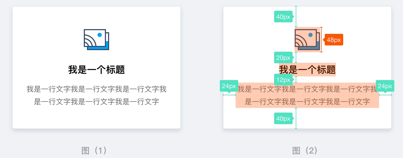Click the highlighted description block in figure 2
This screenshot has height=158, width=403.
[x=307, y=95]
